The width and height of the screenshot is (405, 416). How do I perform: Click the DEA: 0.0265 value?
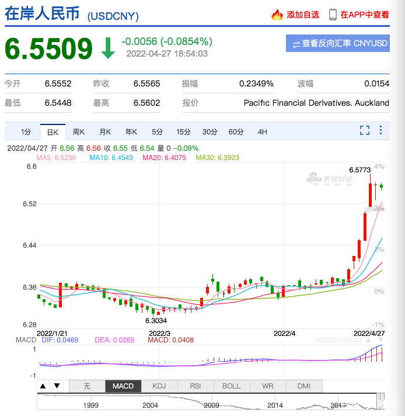coord(114,340)
